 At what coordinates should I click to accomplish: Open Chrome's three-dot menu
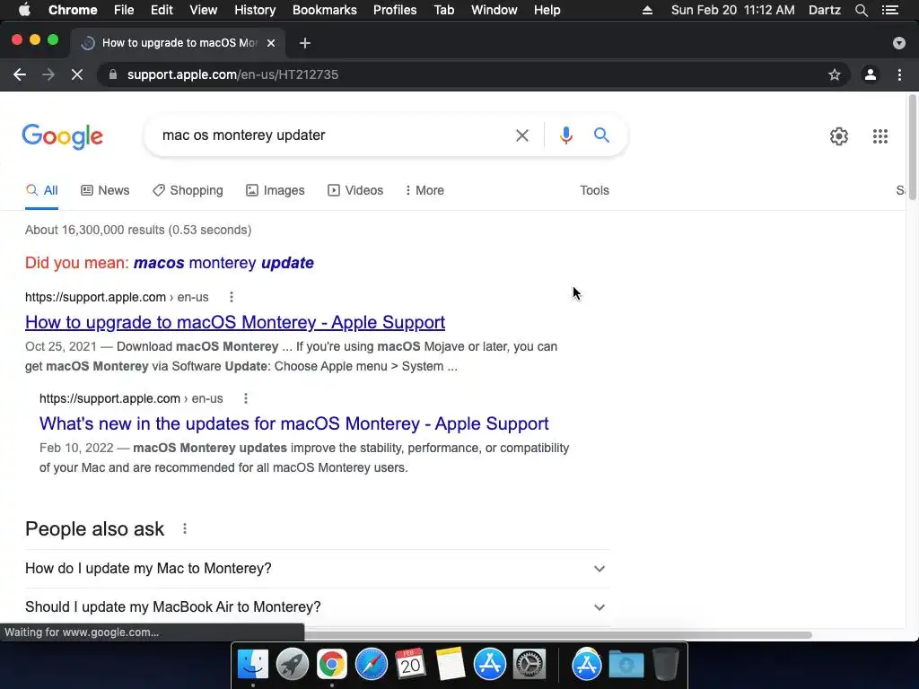(899, 74)
